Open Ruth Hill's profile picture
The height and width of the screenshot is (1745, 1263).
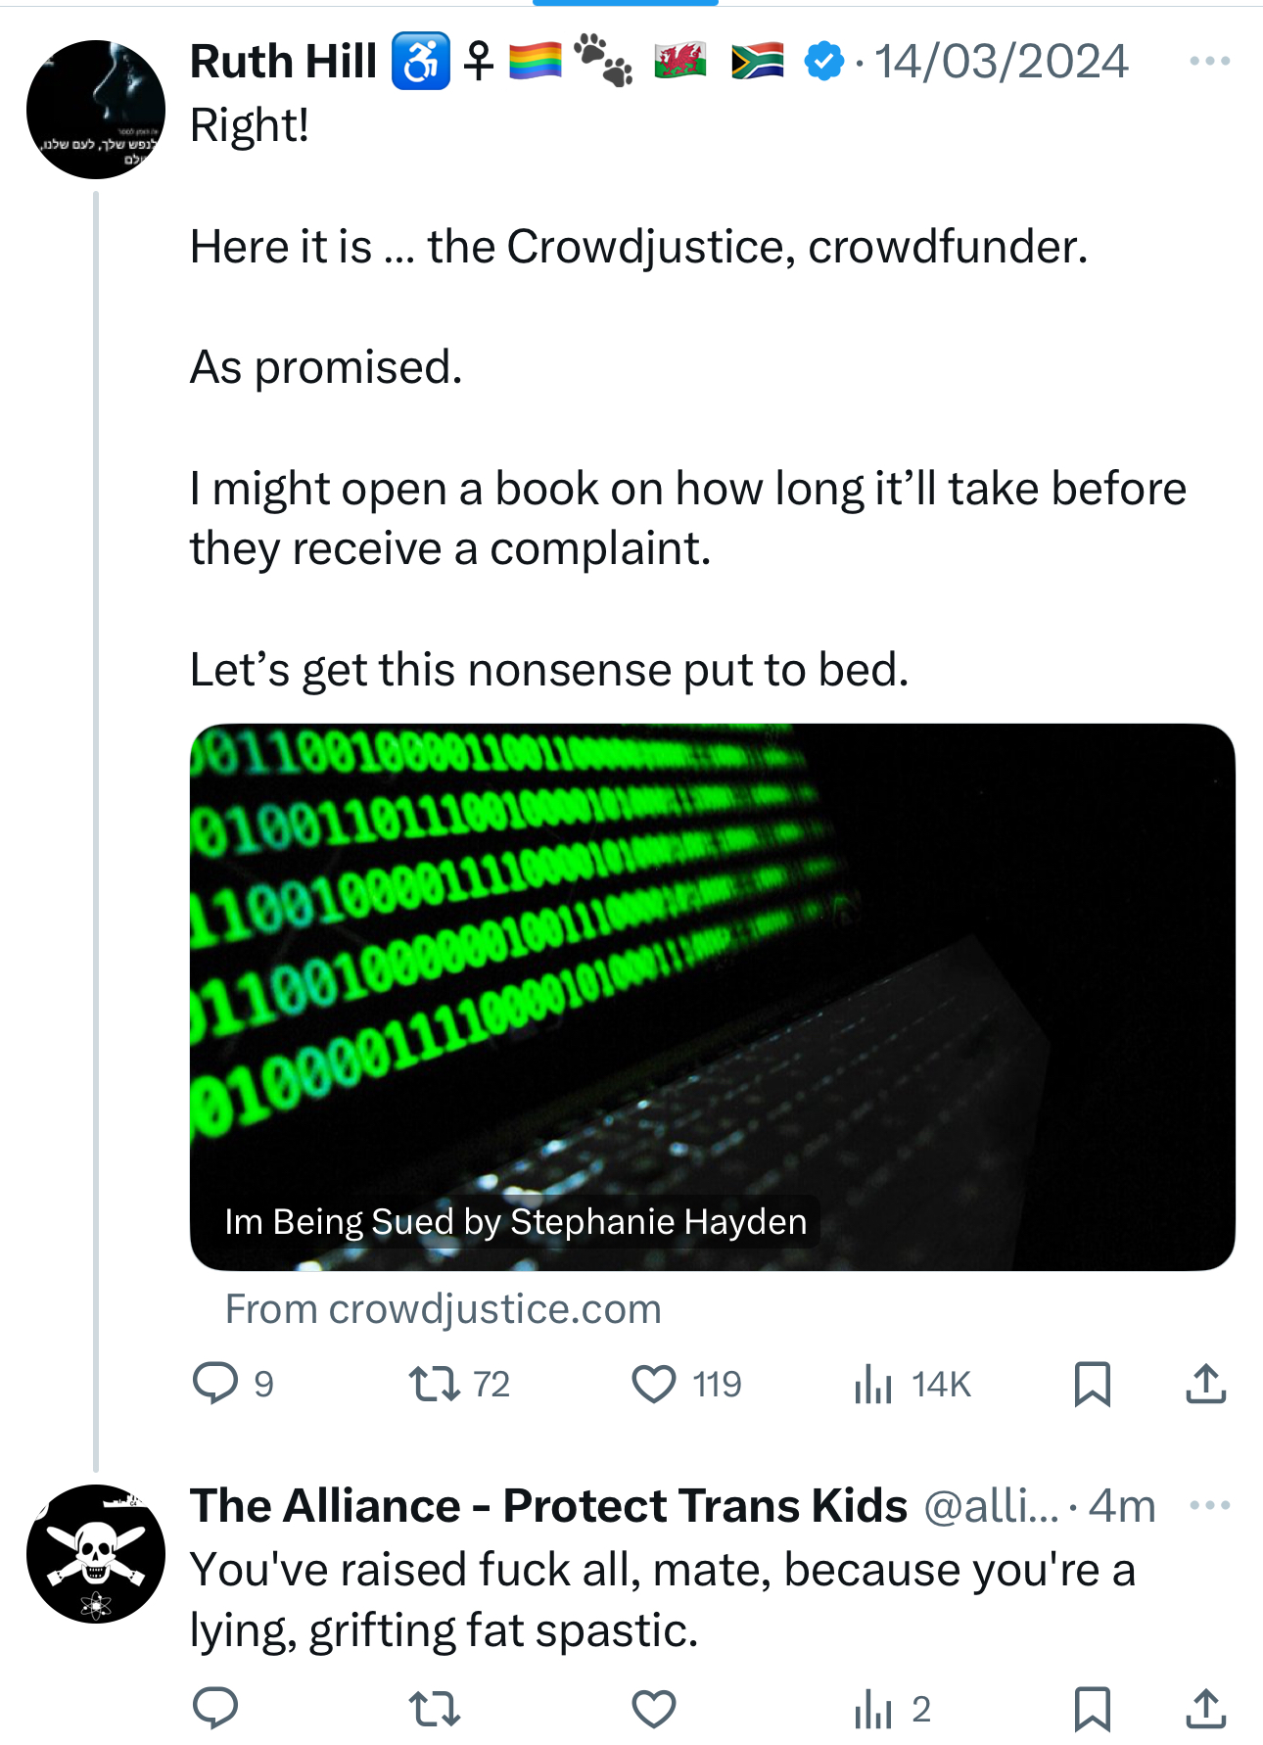pos(96,110)
